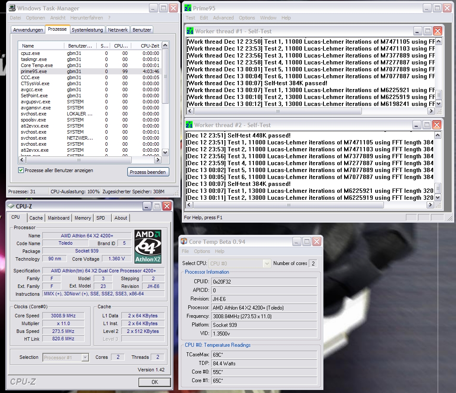The height and width of the screenshot is (393, 456).
Task: Switch to the Netzwerk tab
Action: tap(118, 30)
